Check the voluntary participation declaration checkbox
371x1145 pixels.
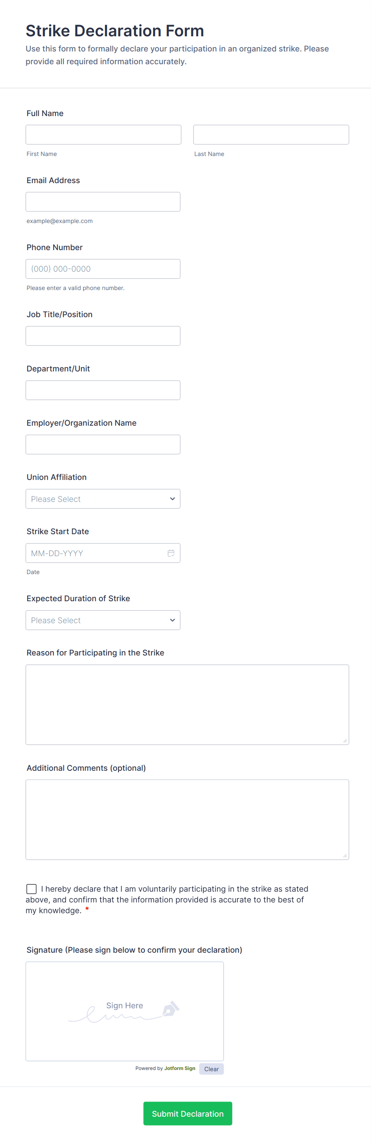(x=32, y=888)
